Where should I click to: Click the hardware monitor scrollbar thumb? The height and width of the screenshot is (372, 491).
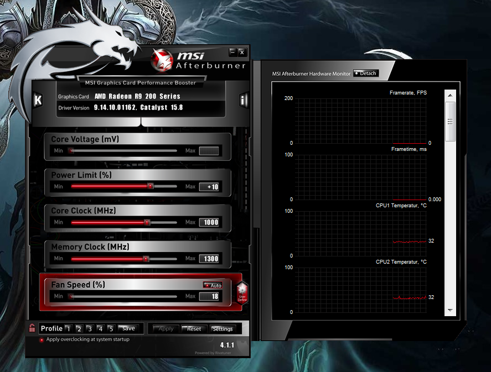click(x=450, y=121)
